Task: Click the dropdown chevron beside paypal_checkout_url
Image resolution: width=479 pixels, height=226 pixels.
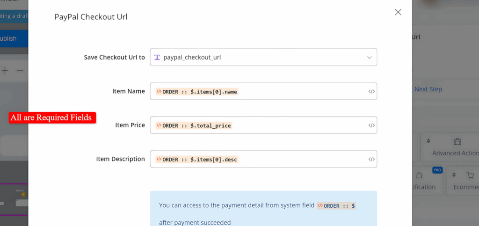Action: [x=369, y=58]
